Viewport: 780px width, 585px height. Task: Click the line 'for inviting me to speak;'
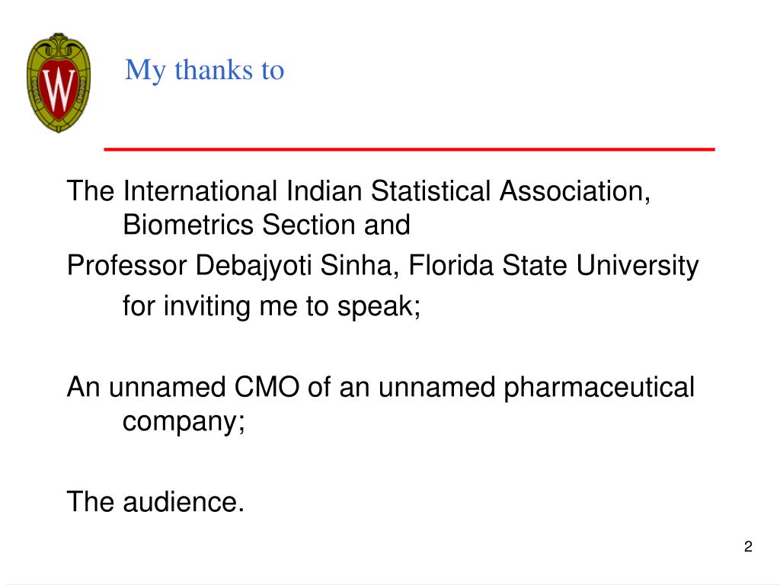[272, 305]
